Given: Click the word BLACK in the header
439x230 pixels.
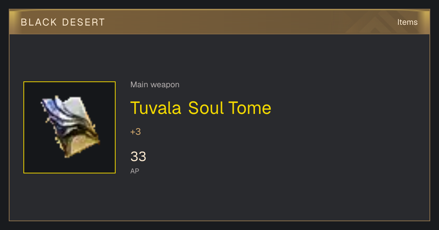Looking at the screenshot, I should pos(39,22).
